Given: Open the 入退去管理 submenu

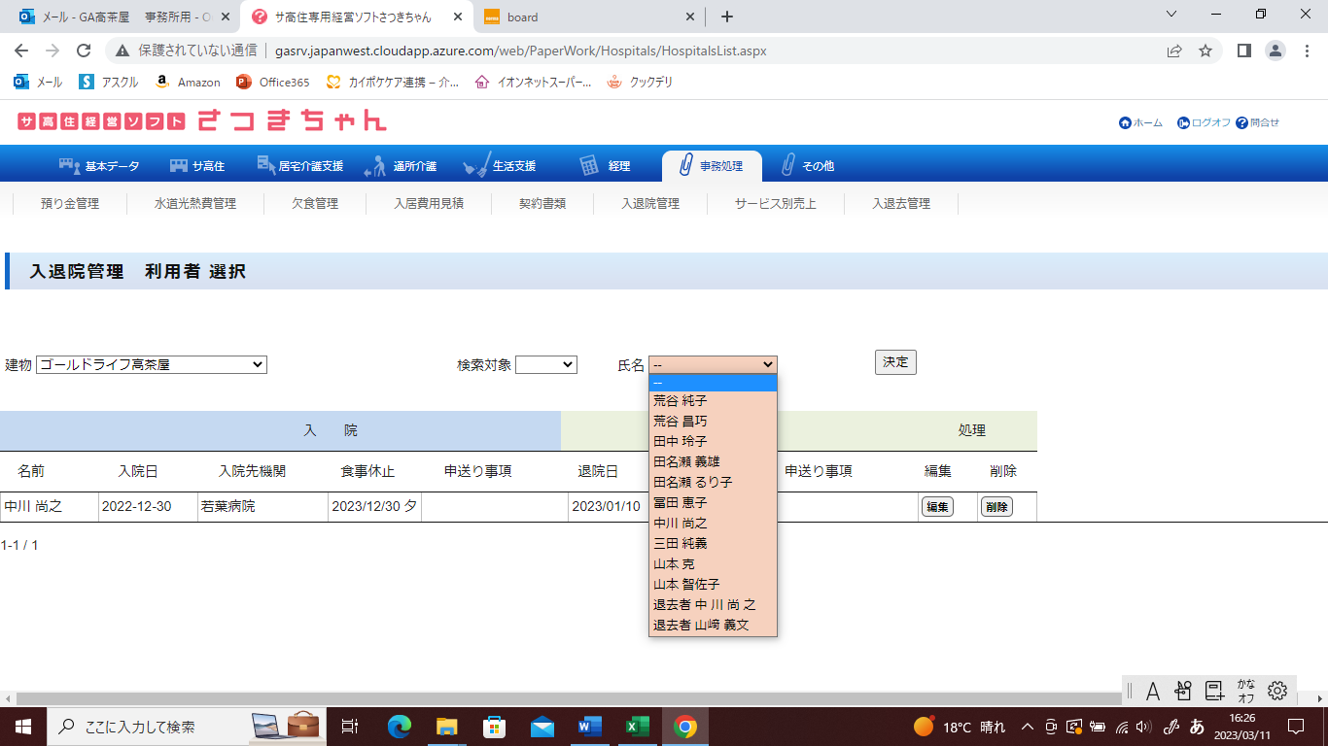Looking at the screenshot, I should point(901,204).
